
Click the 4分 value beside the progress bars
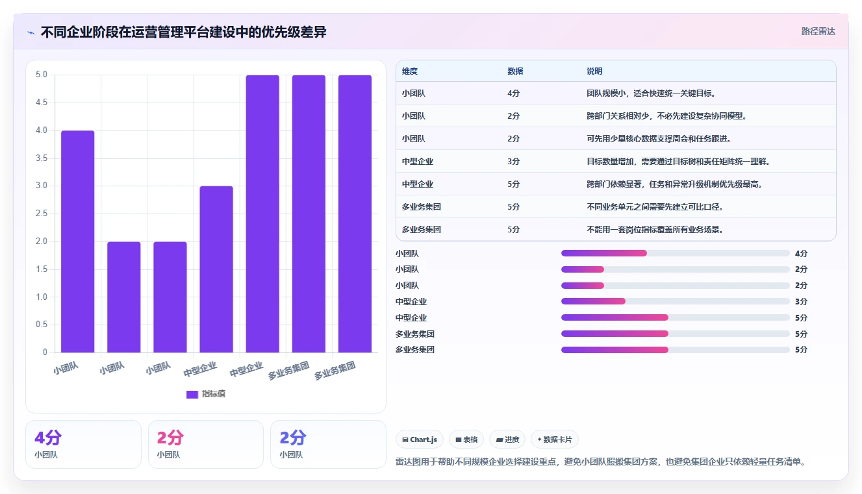pos(801,253)
